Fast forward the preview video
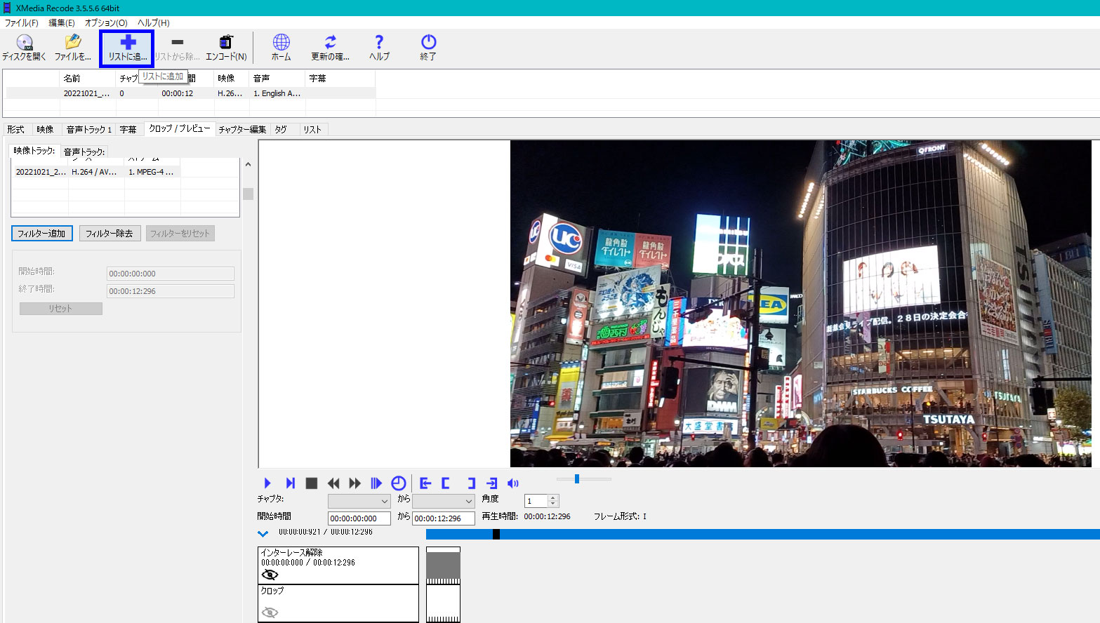Viewport: 1100px width, 623px height. pos(355,483)
